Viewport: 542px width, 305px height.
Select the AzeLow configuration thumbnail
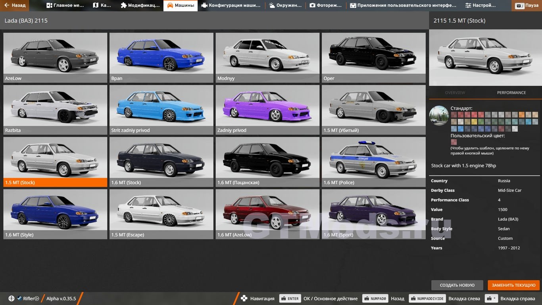click(55, 58)
